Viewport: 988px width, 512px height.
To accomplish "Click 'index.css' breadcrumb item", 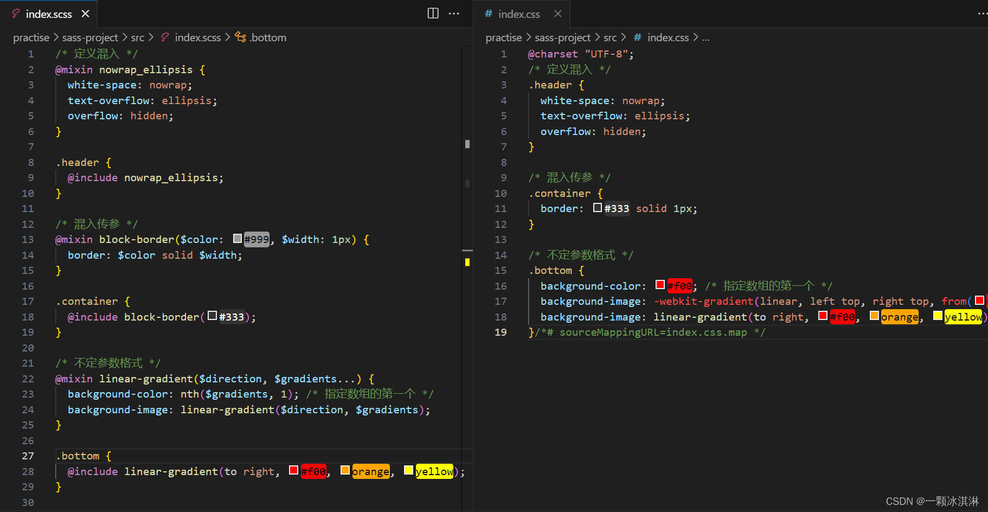I will click(668, 37).
